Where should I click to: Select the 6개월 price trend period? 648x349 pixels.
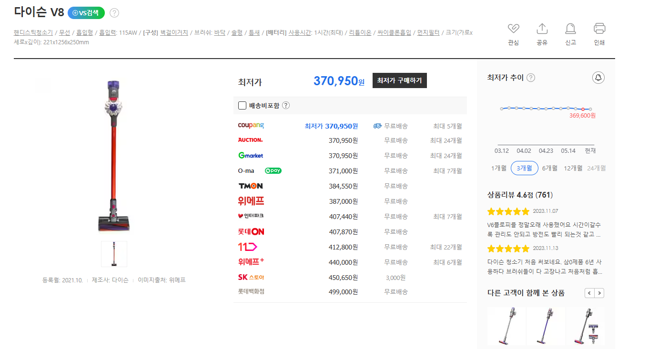tap(550, 168)
